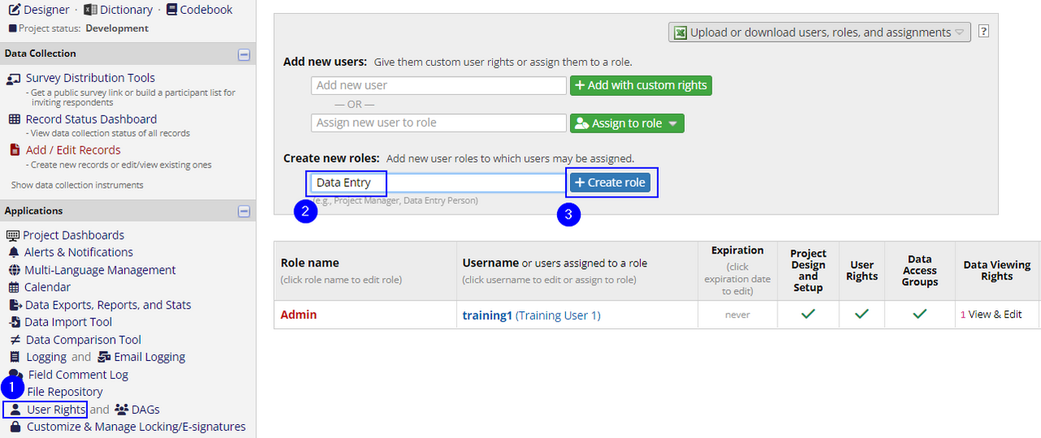The image size is (1041, 438).
Task: Open the Assign to role dropdown
Action: (626, 124)
